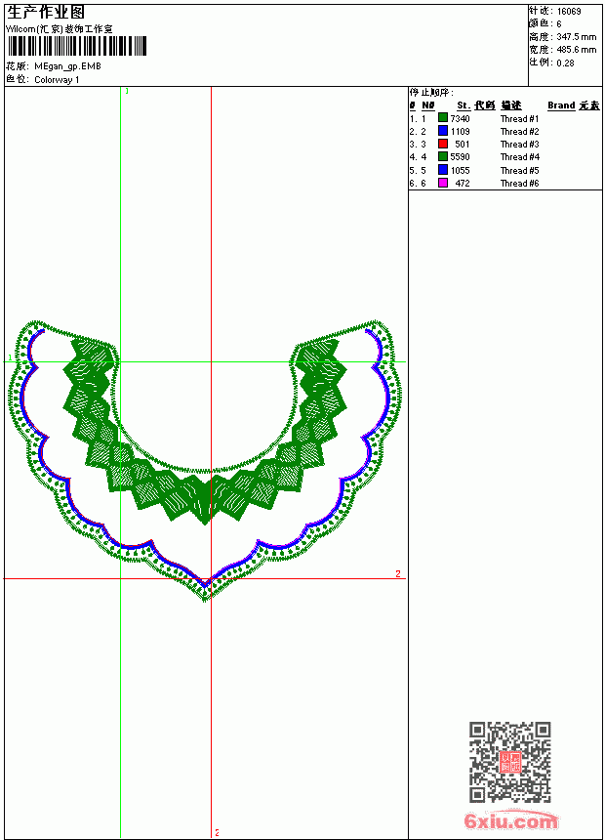This screenshot has width=605, height=840.
Task: Select stitch count value 1109
Action: (x=460, y=131)
